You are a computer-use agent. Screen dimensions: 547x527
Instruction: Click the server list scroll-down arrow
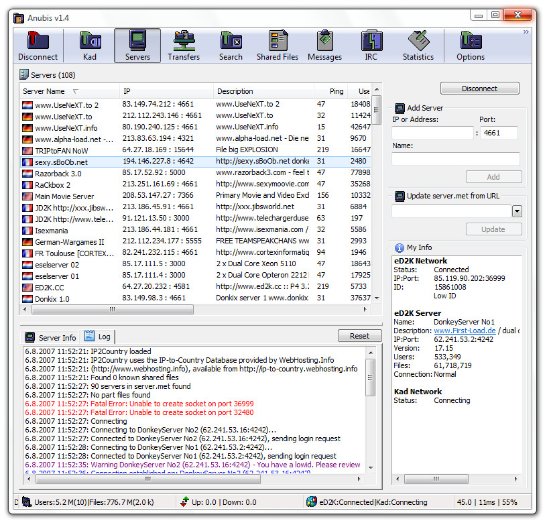coord(377,298)
